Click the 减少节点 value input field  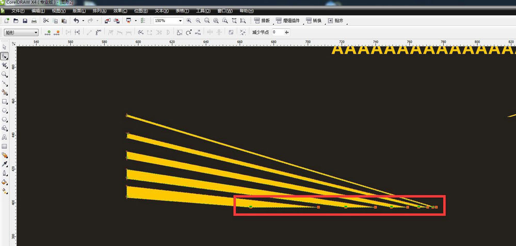(277, 32)
